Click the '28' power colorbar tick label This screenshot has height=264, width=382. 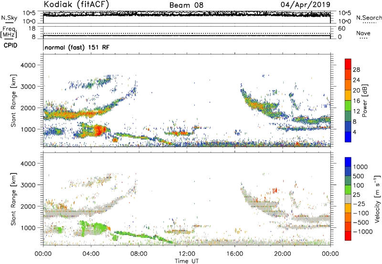pyautogui.click(x=356, y=70)
